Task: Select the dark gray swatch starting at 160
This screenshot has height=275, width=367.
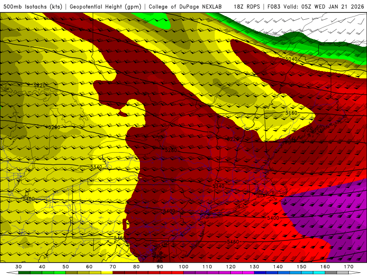Action: 331,273
